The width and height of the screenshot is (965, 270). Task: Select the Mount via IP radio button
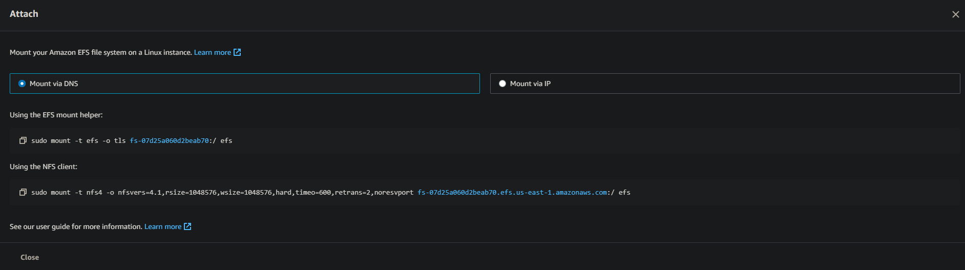click(502, 84)
